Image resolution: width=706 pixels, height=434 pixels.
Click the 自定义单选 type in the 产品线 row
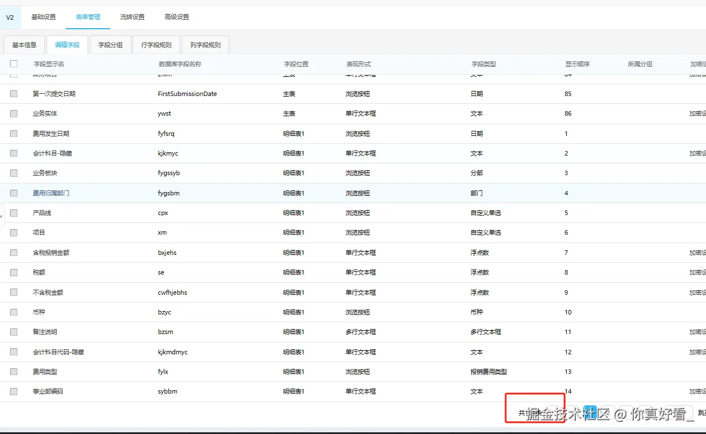pyautogui.click(x=486, y=213)
